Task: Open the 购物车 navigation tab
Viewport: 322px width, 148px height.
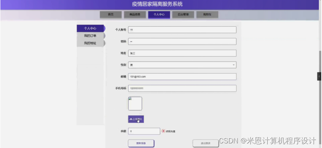Action: [207, 15]
